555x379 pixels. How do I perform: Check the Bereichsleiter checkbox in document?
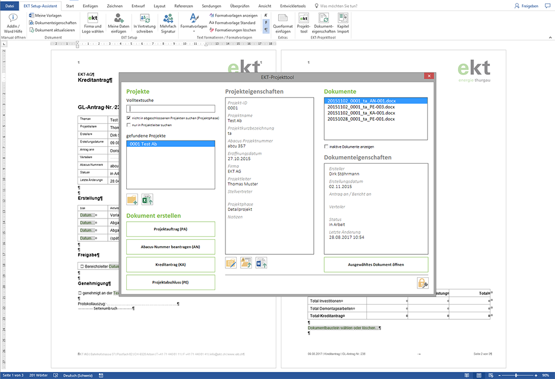(x=81, y=266)
